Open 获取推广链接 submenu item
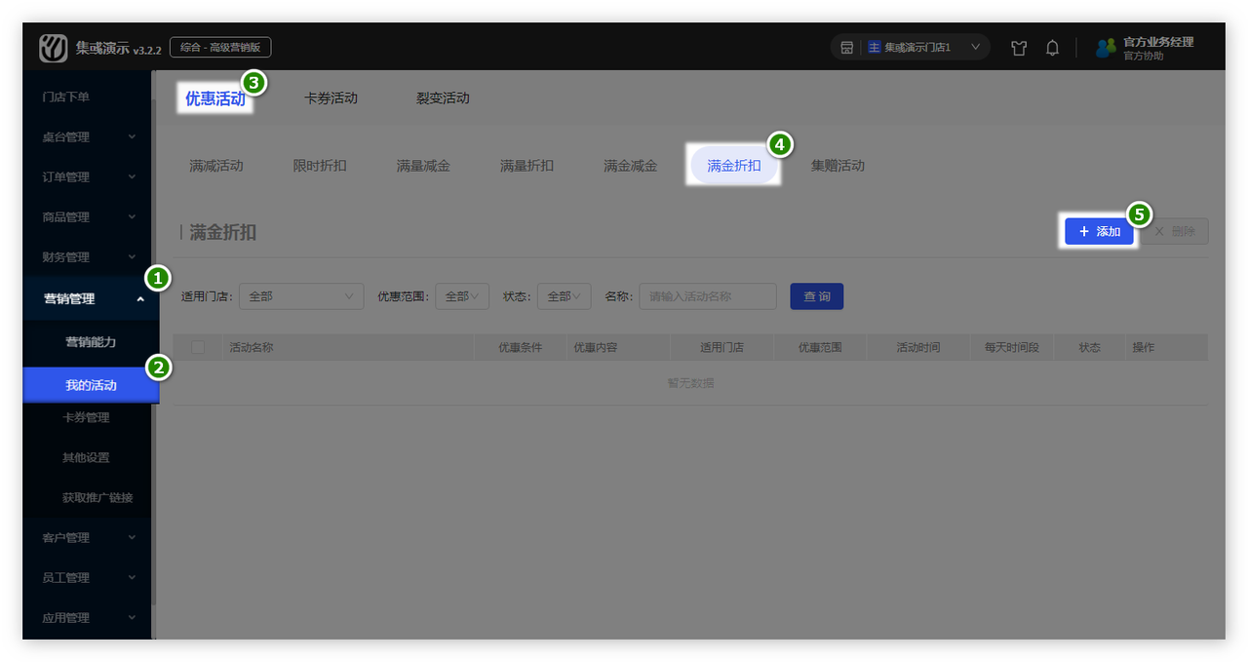 tap(97, 497)
